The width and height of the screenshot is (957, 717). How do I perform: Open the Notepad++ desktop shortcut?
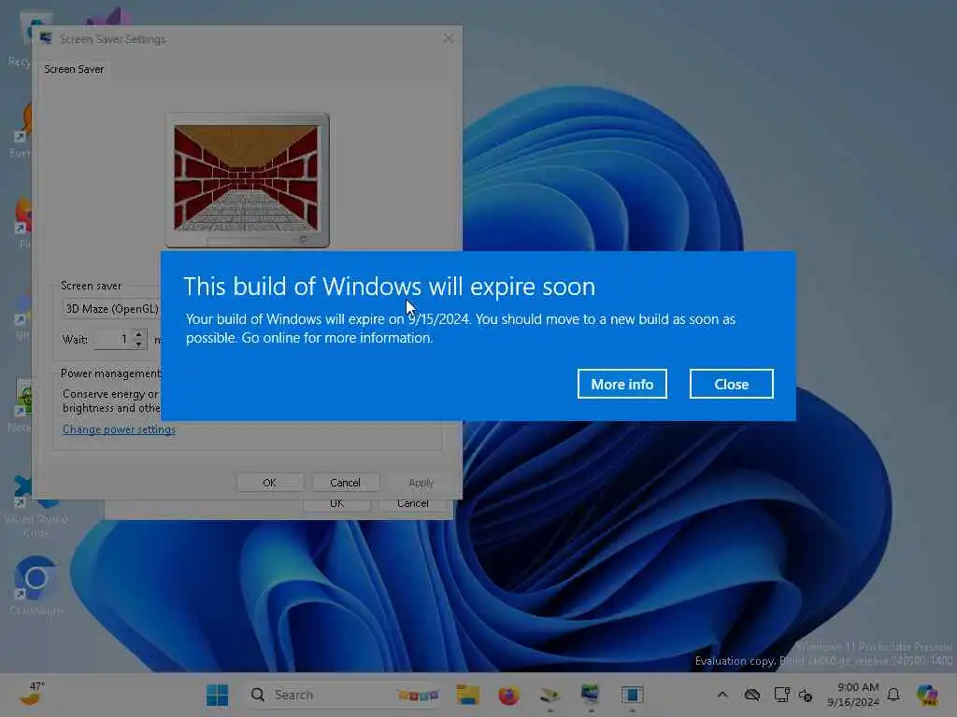[23, 403]
